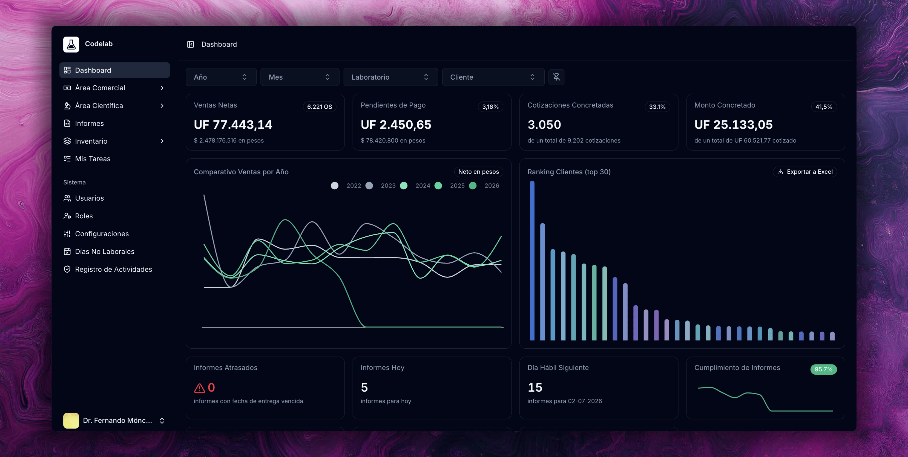Click the Días No Laborales calendar icon

67,251
